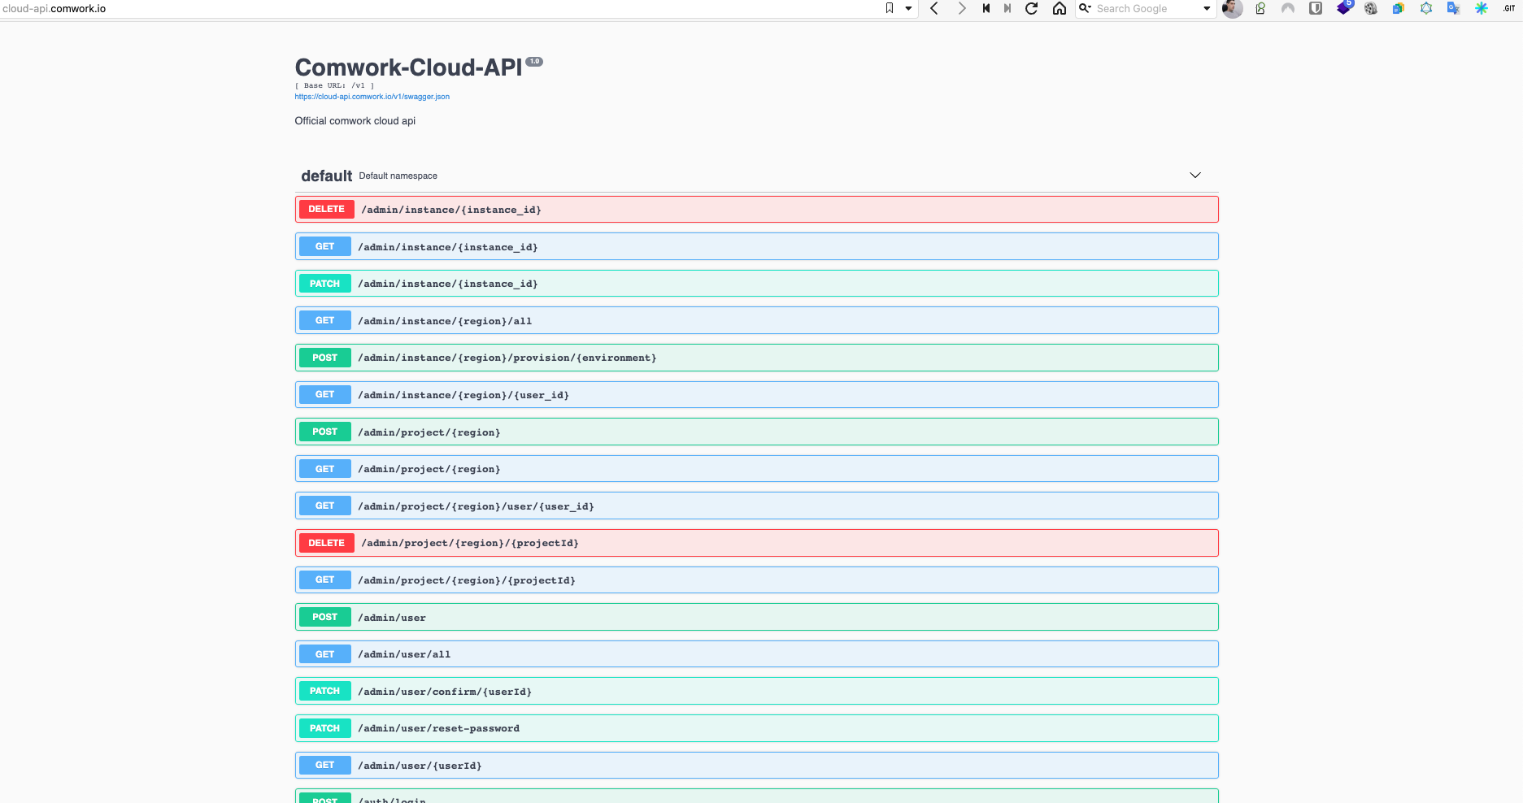Click the 'Official comwork cloud api' description

coord(355,121)
